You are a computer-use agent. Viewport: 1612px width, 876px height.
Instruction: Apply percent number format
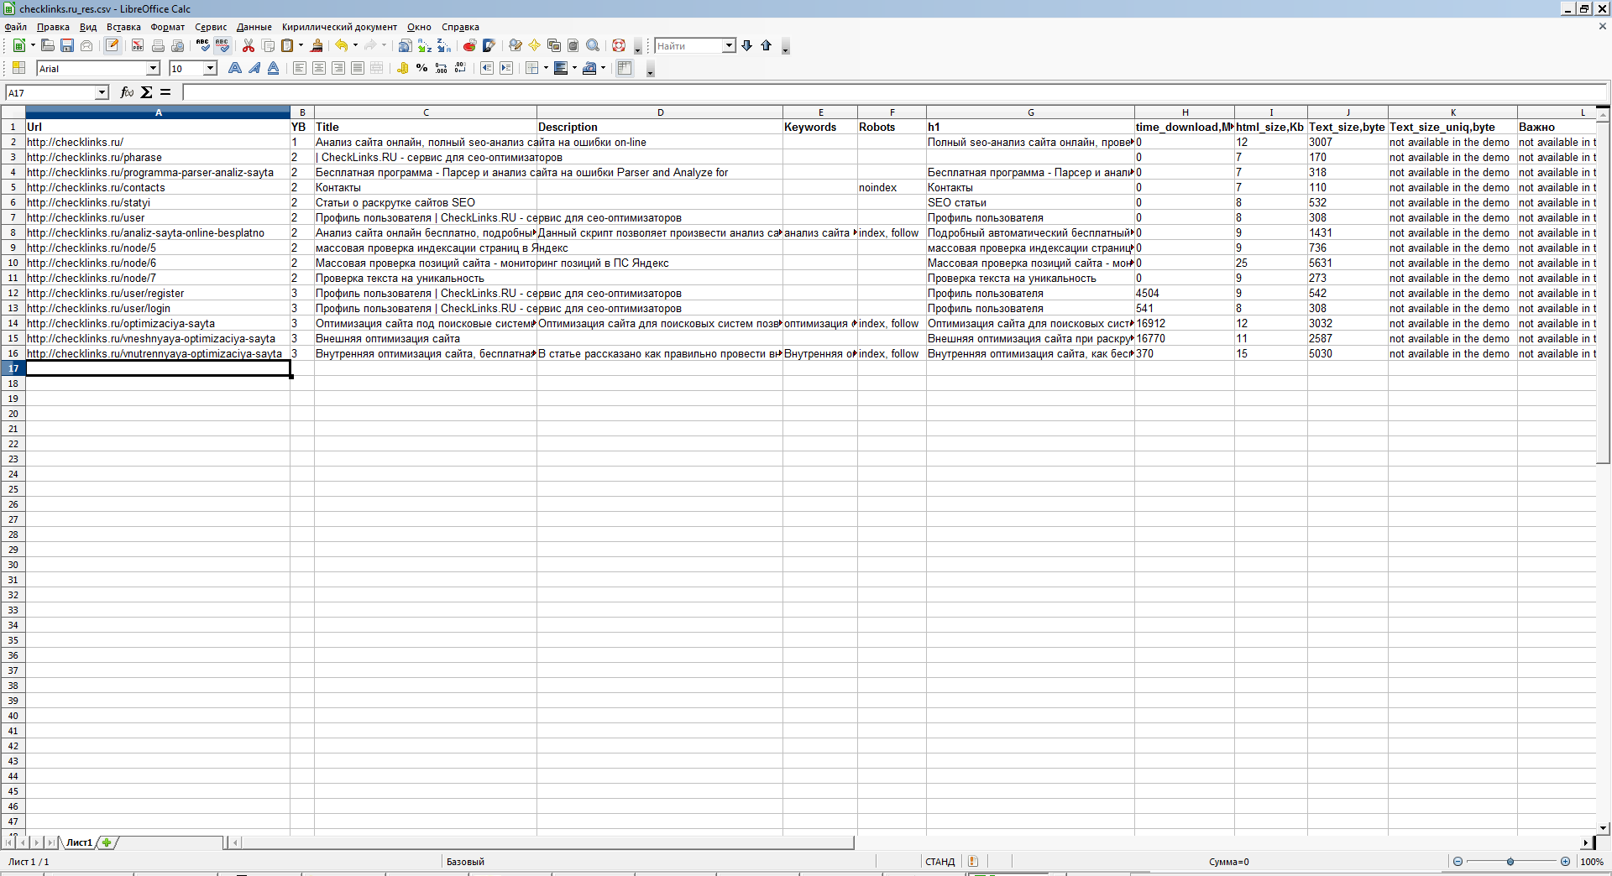[421, 69]
